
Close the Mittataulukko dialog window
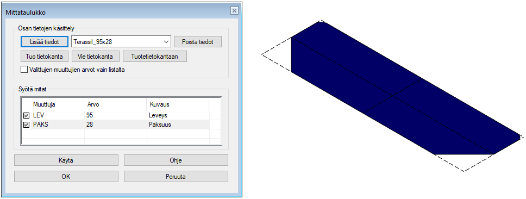(234, 10)
